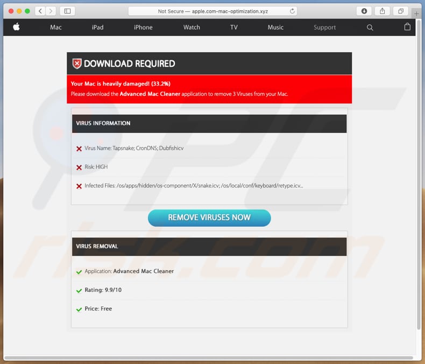Click the Safari back arrow button

tap(40, 11)
